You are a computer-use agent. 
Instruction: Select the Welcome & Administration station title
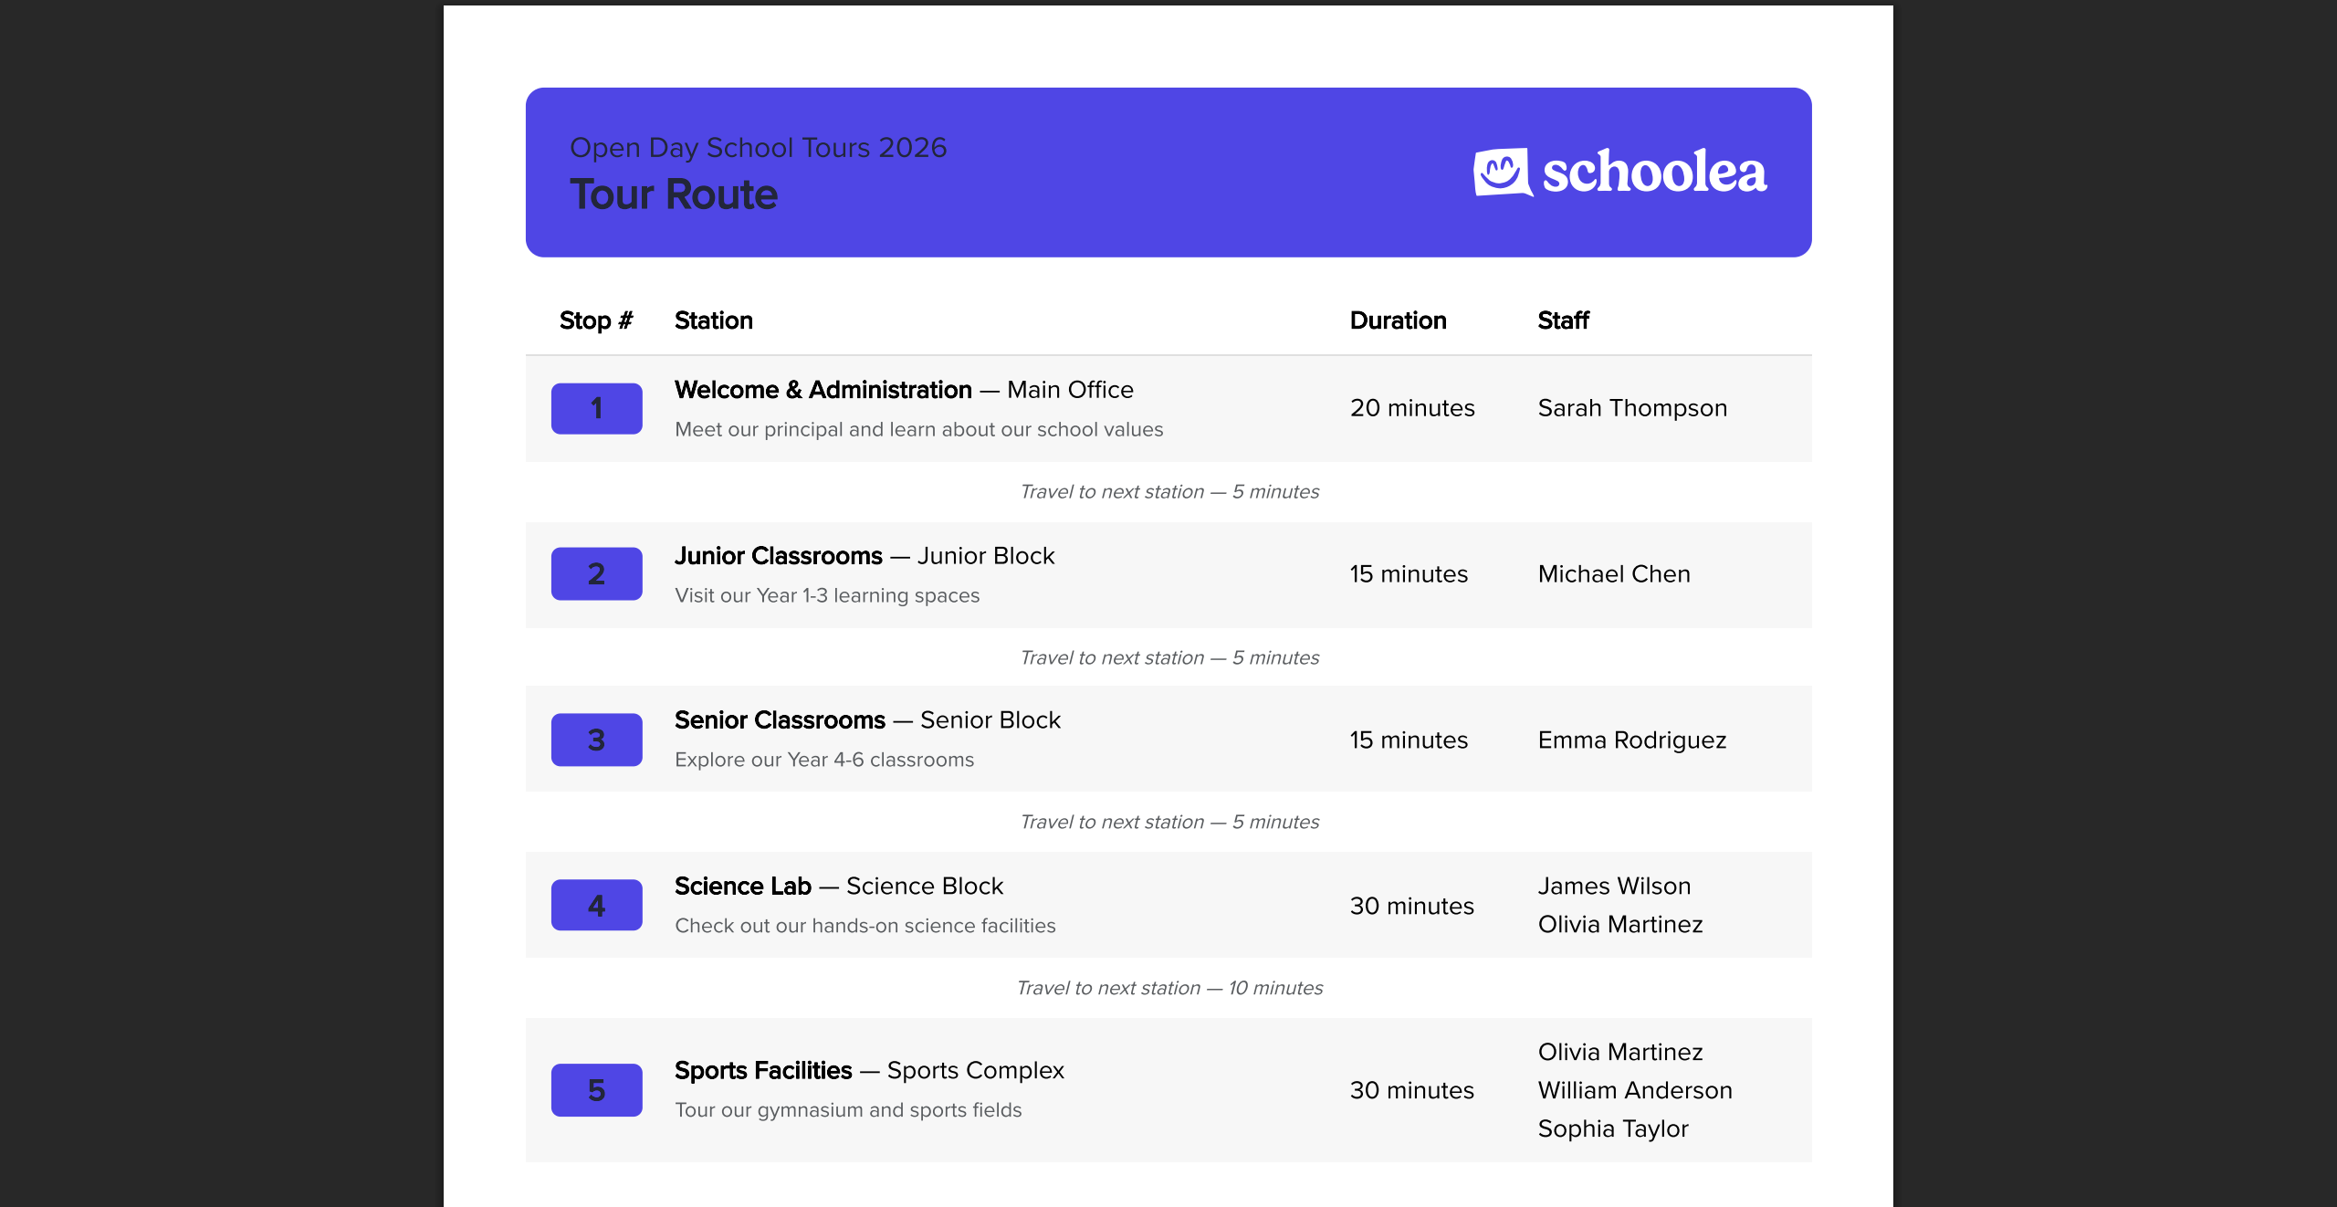tap(823, 390)
